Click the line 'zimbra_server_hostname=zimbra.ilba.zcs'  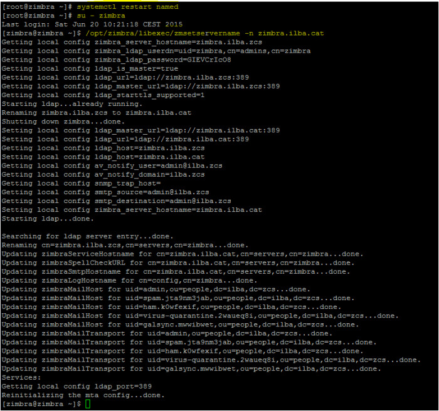pos(132,42)
